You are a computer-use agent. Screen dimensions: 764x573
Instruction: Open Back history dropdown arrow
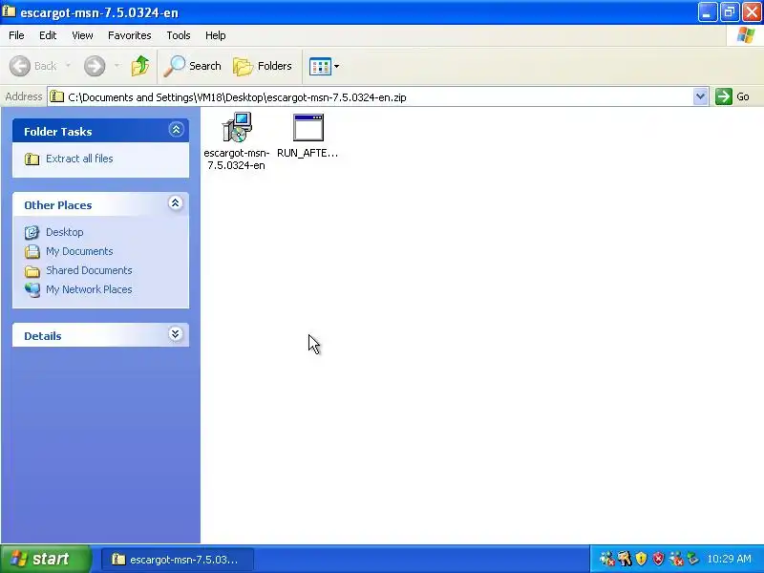[x=68, y=65]
